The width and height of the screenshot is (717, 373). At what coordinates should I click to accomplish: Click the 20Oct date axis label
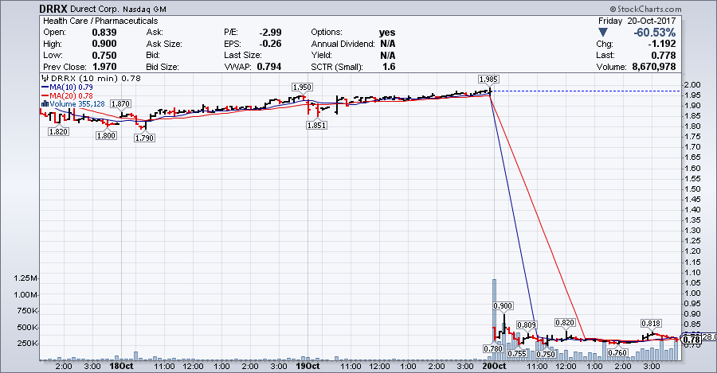click(x=494, y=366)
